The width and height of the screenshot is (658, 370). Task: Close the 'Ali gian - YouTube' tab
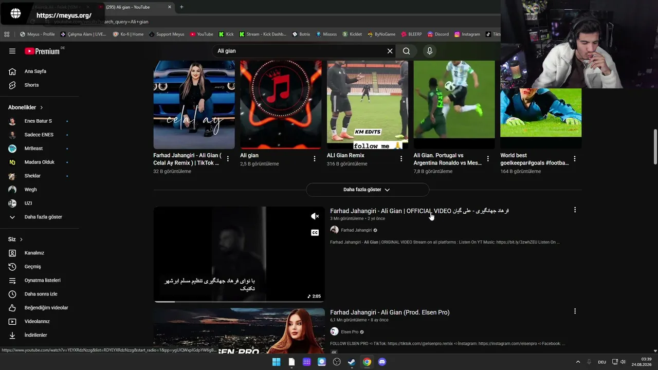(x=170, y=7)
